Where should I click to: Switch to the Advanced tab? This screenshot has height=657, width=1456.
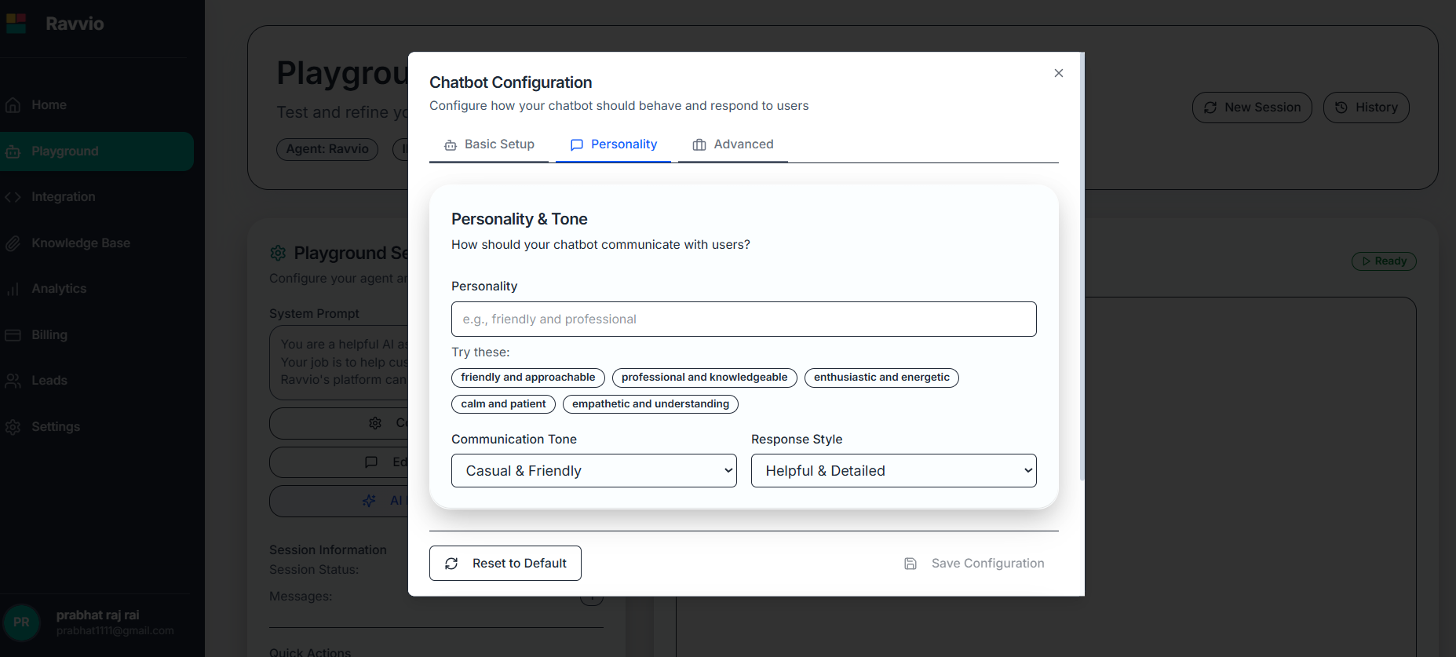coord(732,144)
